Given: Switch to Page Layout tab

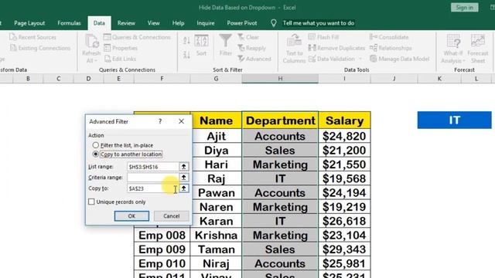Looking at the screenshot, I should 29,23.
